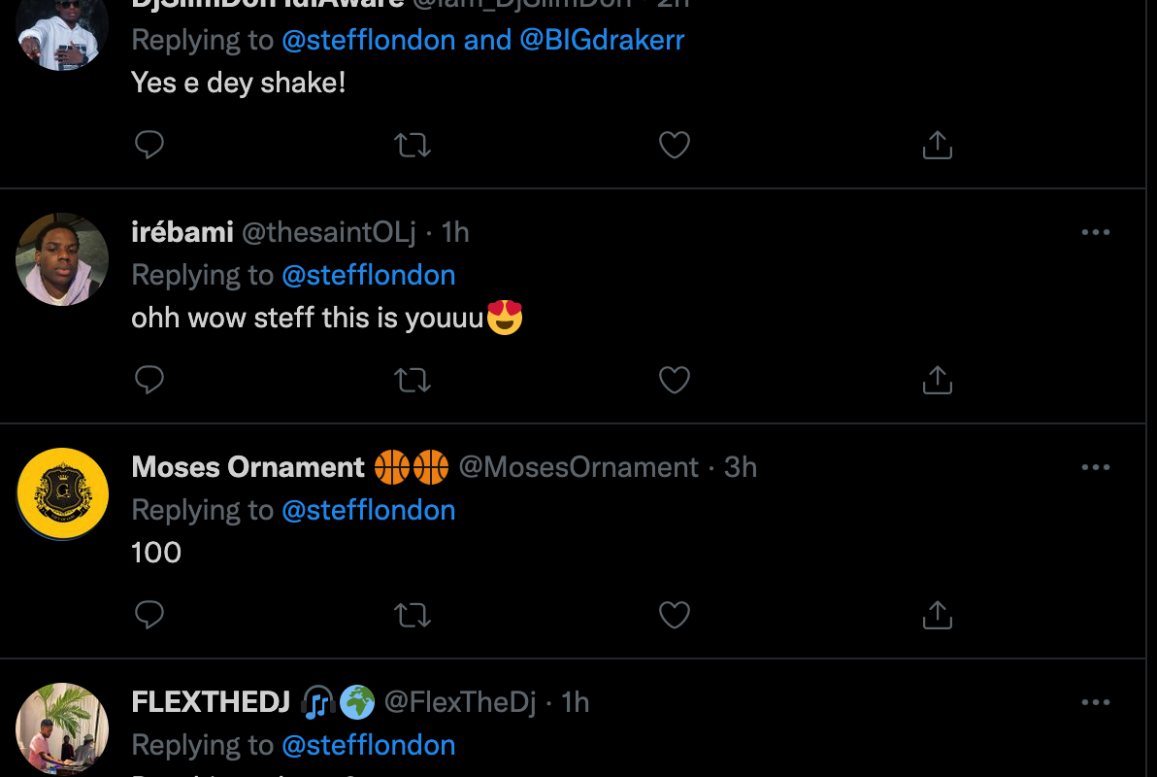The height and width of the screenshot is (777, 1157).
Task: Like irébami's 'ohh wow steff' tweet
Action: (x=674, y=380)
